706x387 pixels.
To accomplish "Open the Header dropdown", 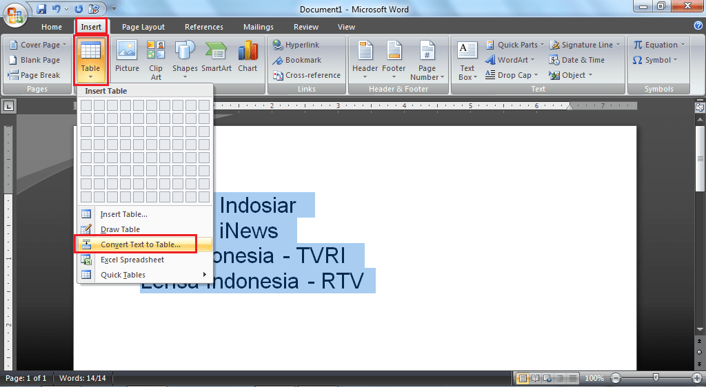I will (x=365, y=58).
